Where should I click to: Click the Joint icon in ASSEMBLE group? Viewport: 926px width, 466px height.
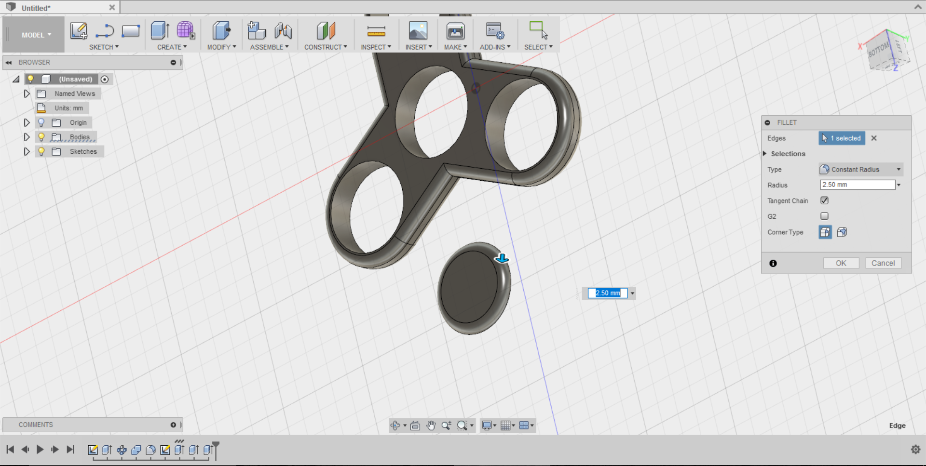[x=283, y=31]
